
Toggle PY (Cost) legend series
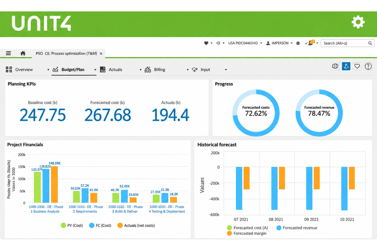pos(72,226)
